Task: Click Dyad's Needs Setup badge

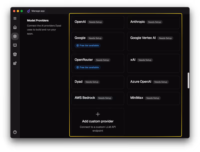Action: (x=92, y=82)
